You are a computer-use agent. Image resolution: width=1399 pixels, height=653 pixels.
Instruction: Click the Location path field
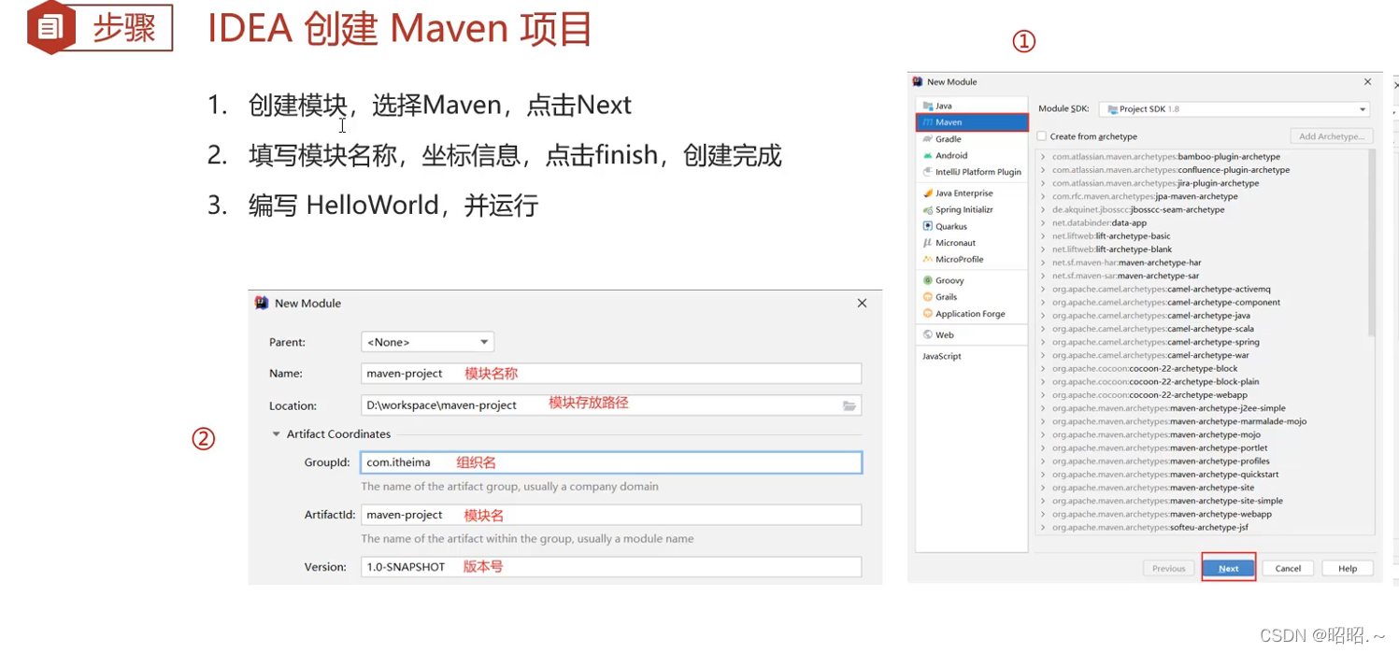(x=611, y=405)
